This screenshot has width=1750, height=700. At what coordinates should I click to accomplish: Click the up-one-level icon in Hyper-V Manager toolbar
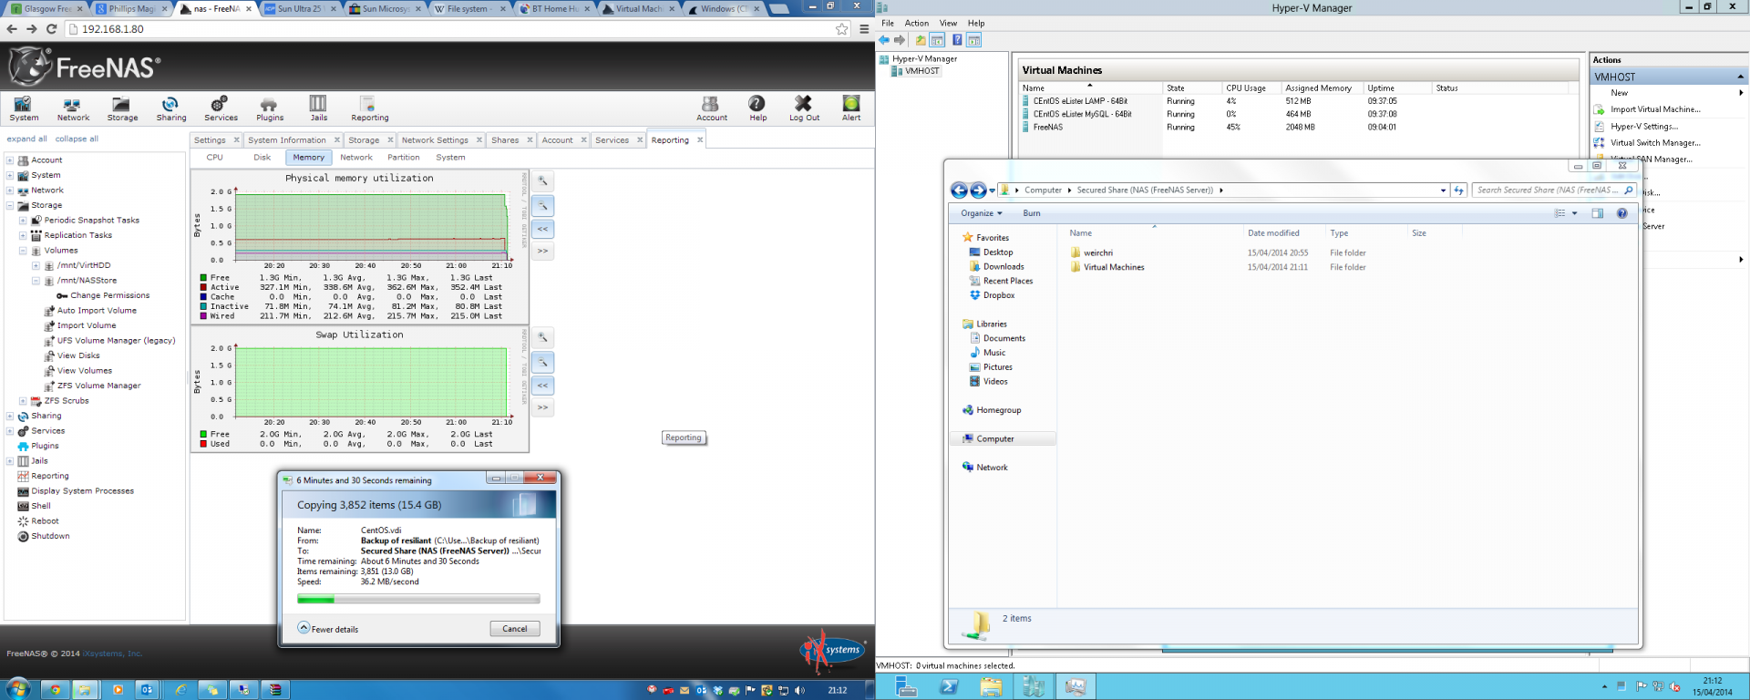(921, 40)
